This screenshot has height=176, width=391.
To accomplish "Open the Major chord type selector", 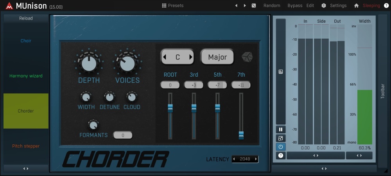I will pyautogui.click(x=217, y=57).
